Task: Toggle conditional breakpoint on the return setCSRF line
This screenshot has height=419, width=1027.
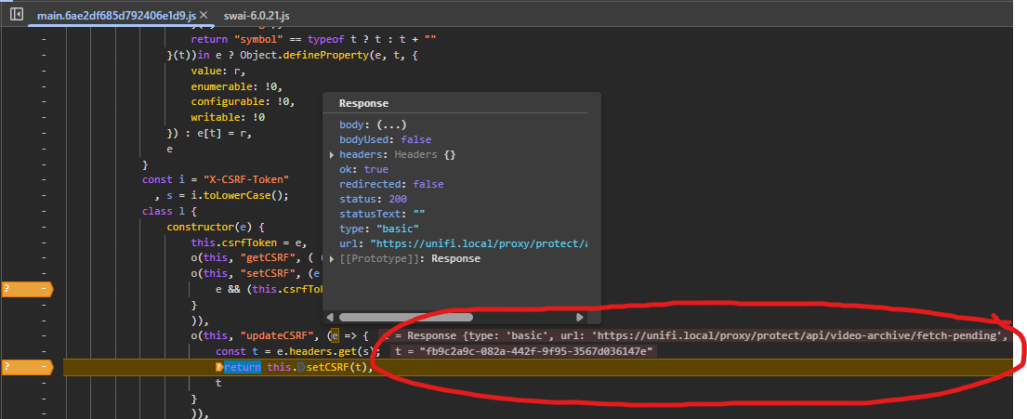Action: click(26, 367)
